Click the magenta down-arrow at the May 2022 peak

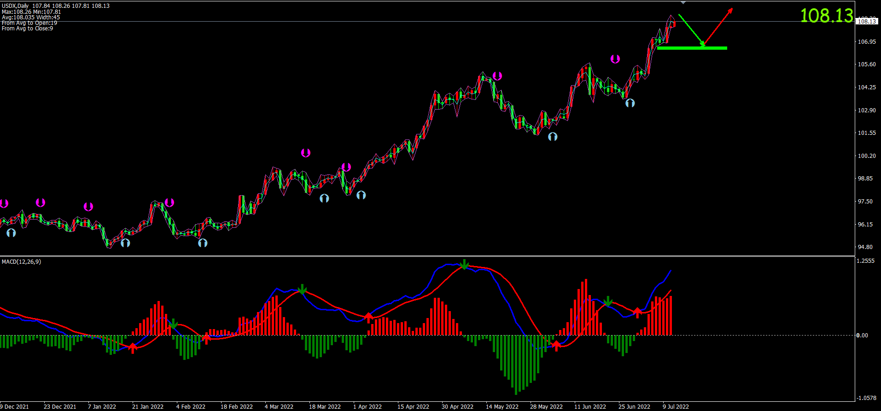pyautogui.click(x=497, y=76)
